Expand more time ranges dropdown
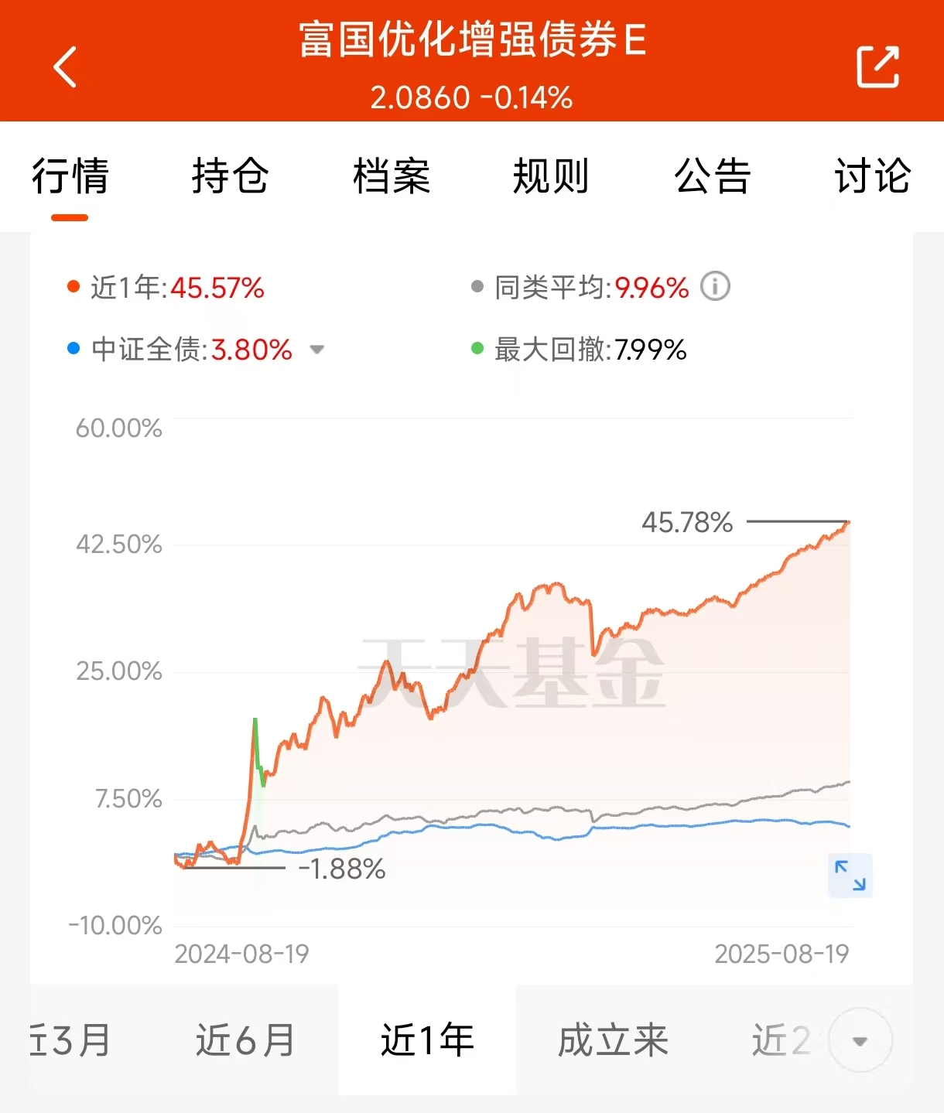The height and width of the screenshot is (1113, 944). click(860, 1040)
